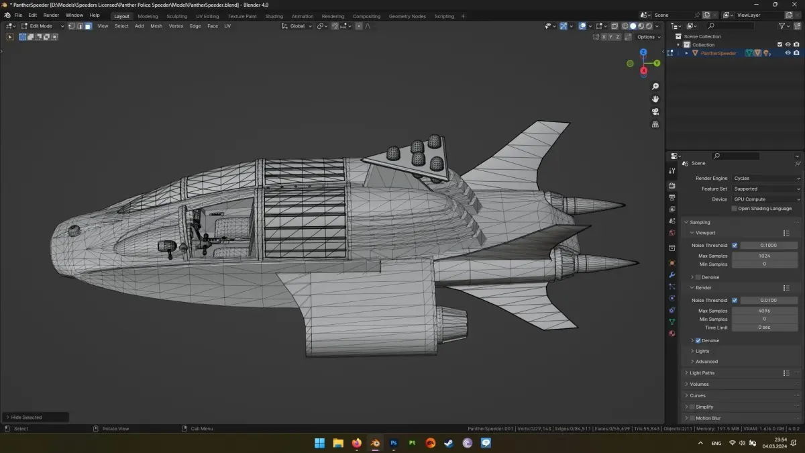Disable Render Denoise checkbox
Image resolution: width=805 pixels, height=453 pixels.
click(x=698, y=341)
